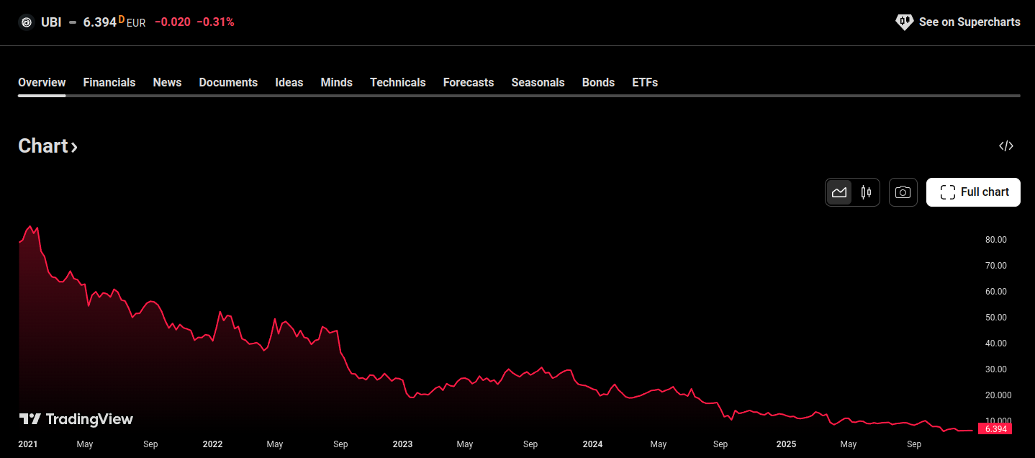The image size is (1035, 458).
Task: Click the EUR currency label
Action: coord(136,23)
